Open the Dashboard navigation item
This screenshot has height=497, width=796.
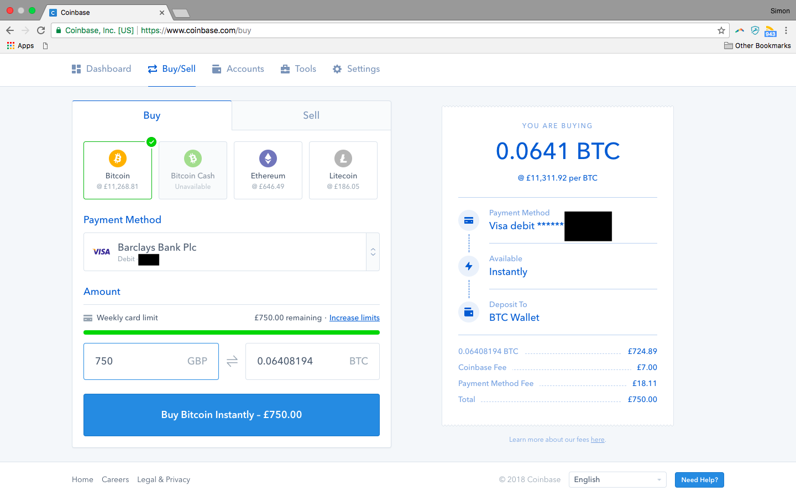(x=102, y=69)
